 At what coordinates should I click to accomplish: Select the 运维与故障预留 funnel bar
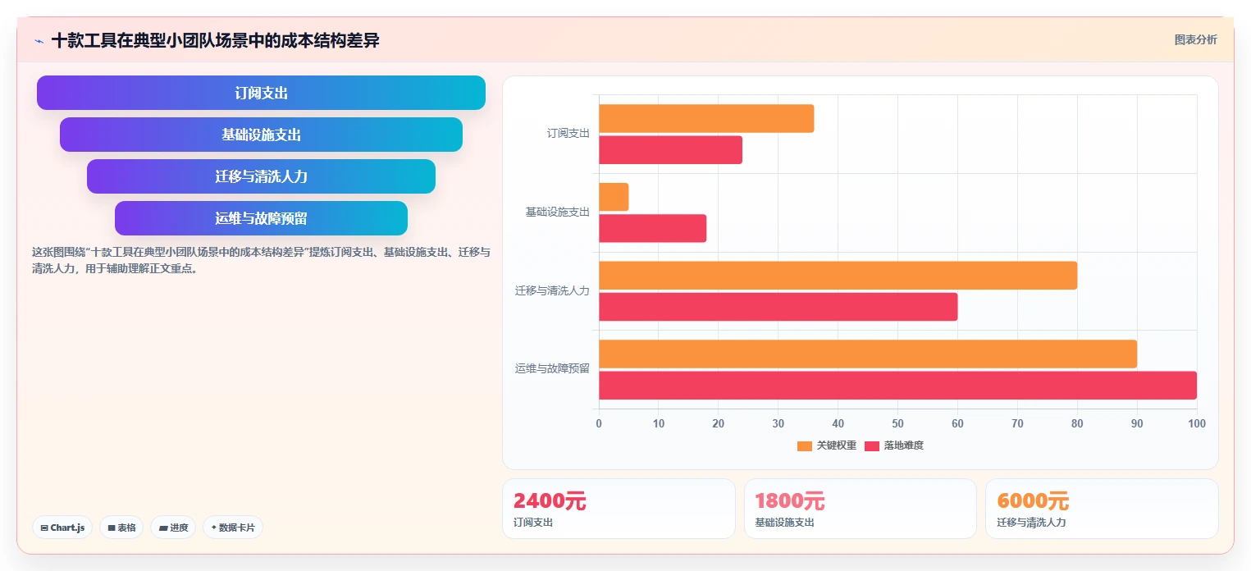[x=261, y=218]
